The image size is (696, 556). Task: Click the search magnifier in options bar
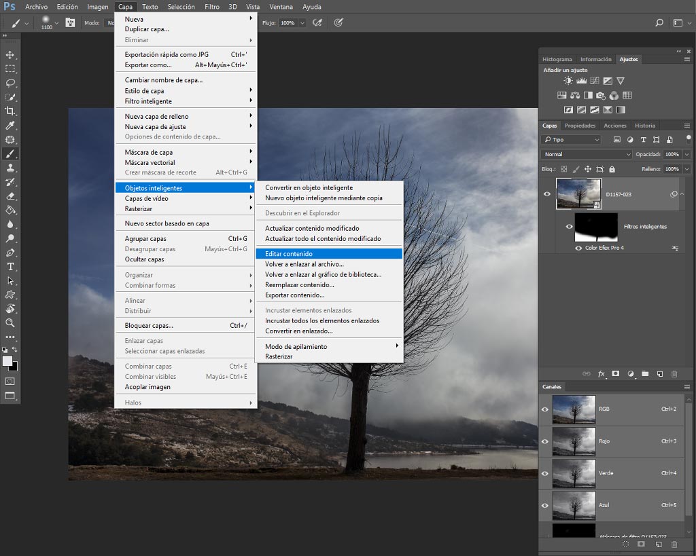point(659,22)
